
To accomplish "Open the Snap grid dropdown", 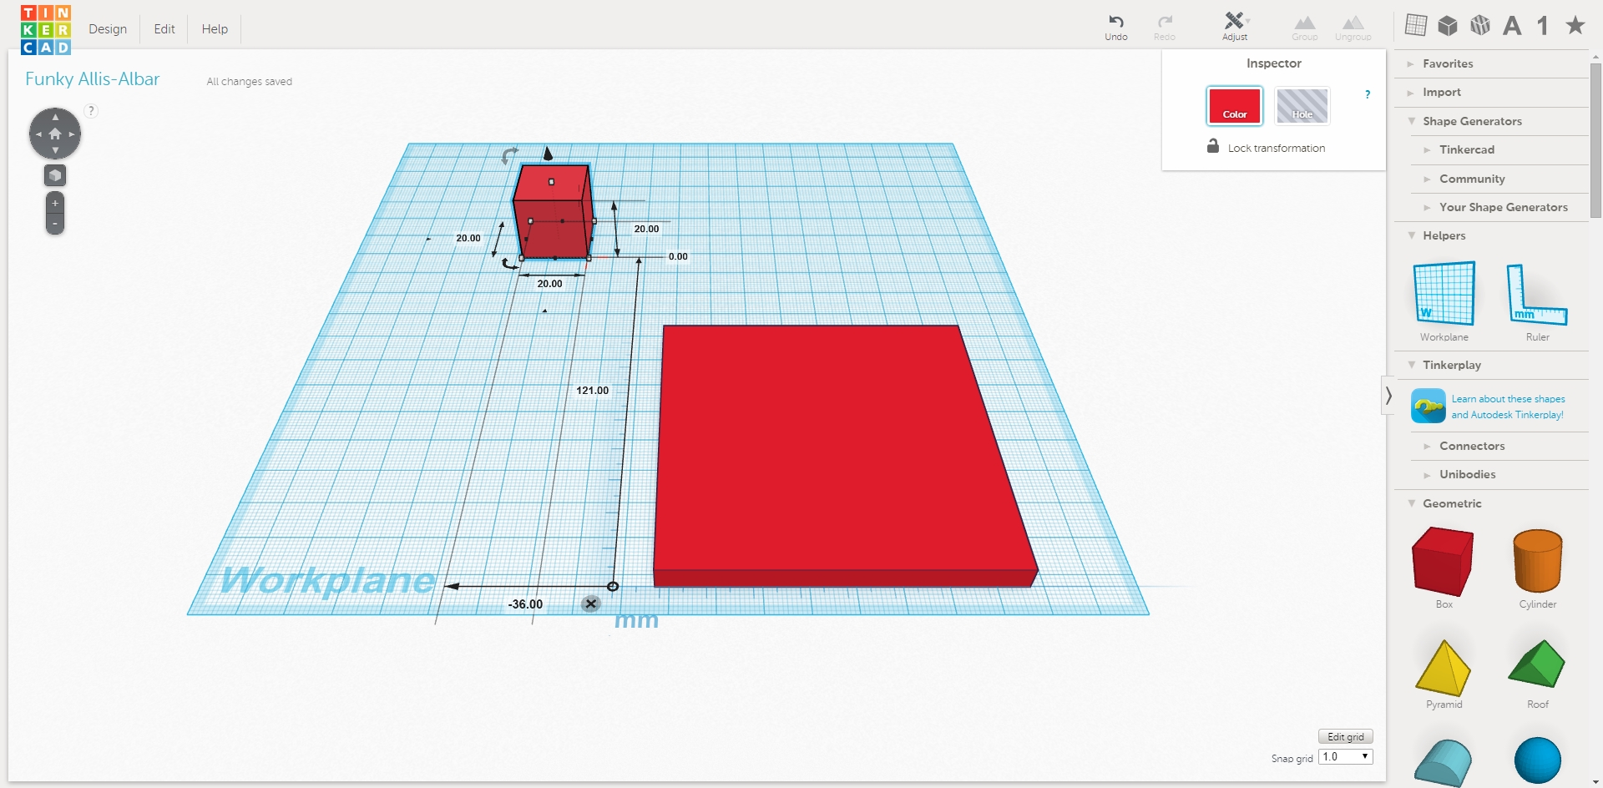I will (x=1346, y=757).
